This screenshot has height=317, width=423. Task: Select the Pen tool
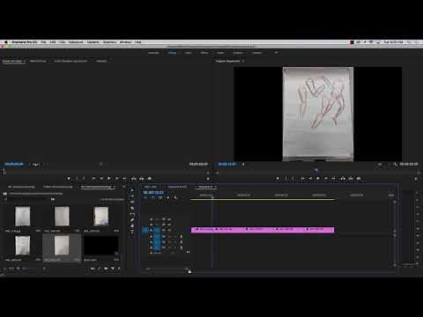[x=132, y=220]
